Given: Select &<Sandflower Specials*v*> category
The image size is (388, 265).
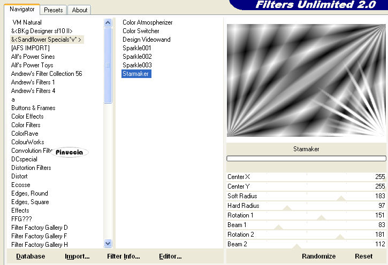Looking at the screenshot, I should point(46,40).
